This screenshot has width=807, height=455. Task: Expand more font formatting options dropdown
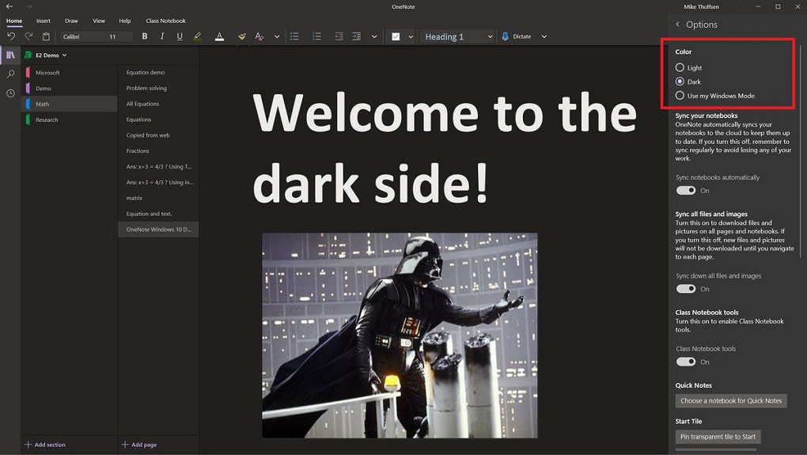(277, 36)
